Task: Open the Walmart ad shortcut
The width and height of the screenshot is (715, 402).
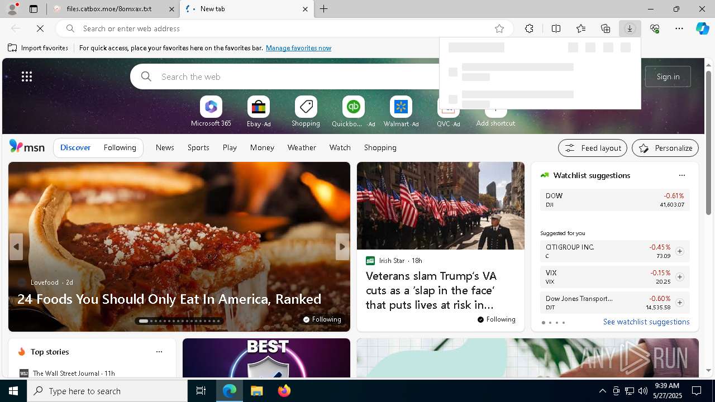Action: point(401,112)
